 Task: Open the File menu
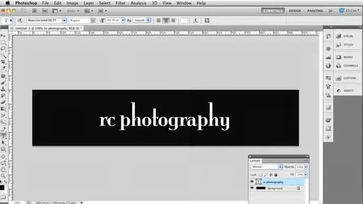pos(45,3)
